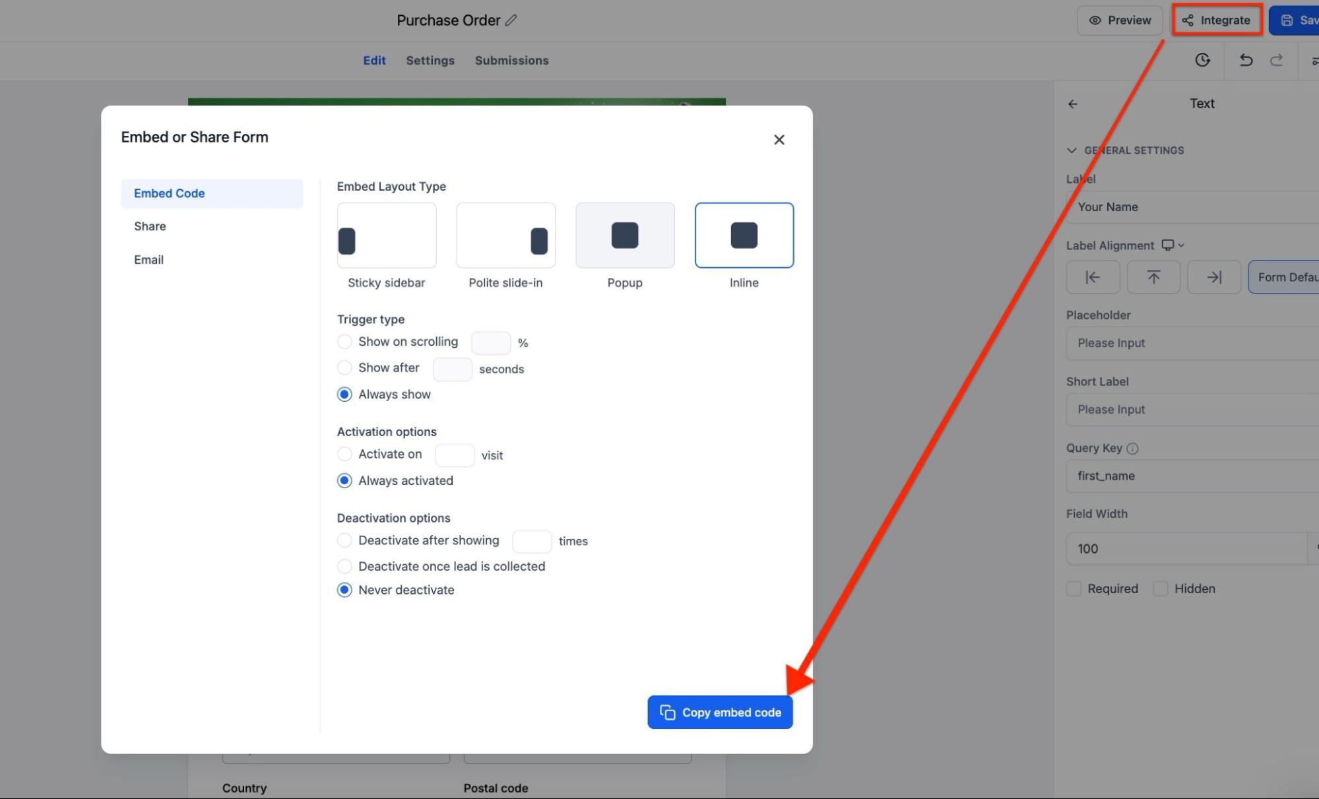Select Deactivate once lead is collected

344,566
